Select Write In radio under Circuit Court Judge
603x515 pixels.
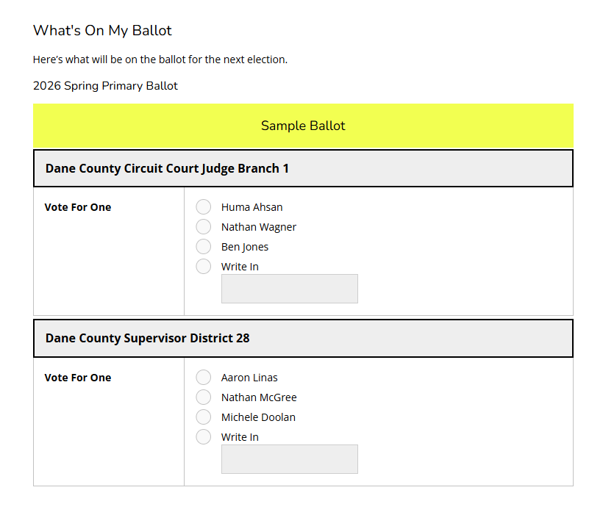(204, 267)
